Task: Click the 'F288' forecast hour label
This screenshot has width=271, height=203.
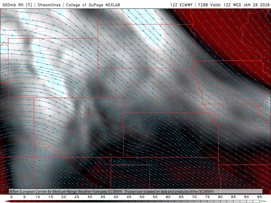Action: pyautogui.click(x=203, y=5)
